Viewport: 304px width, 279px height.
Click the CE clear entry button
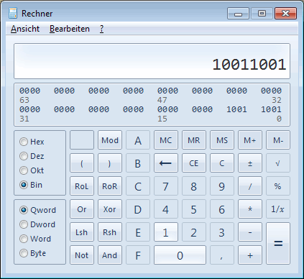click(x=194, y=163)
